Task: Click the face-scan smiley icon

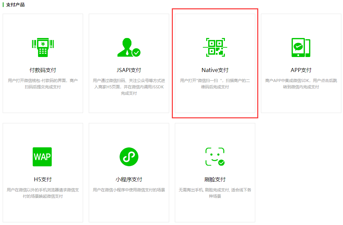Action: [215, 157]
